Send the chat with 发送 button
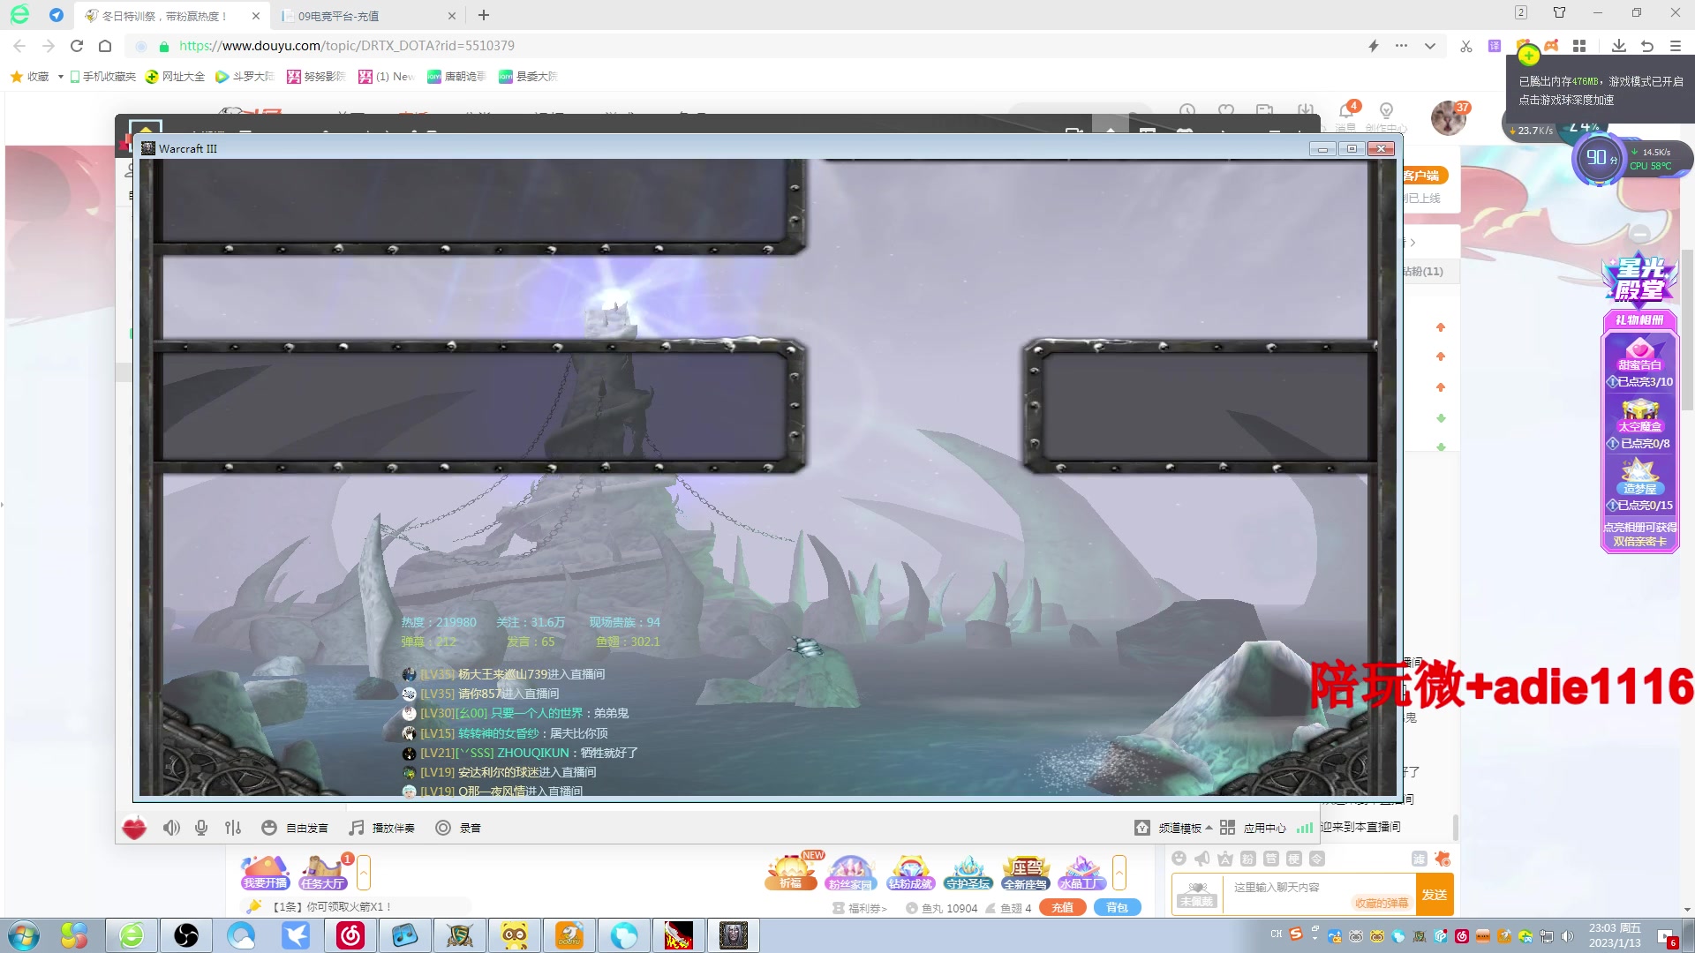 coord(1435,895)
